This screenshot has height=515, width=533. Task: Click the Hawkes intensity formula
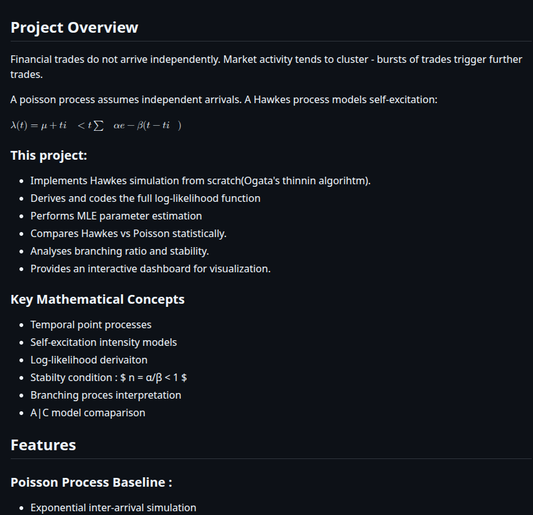pyautogui.click(x=95, y=126)
